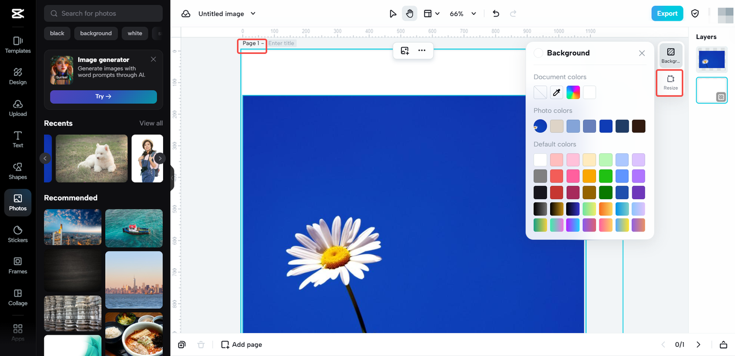
Task: Open the 66% zoom dropdown
Action: (463, 14)
